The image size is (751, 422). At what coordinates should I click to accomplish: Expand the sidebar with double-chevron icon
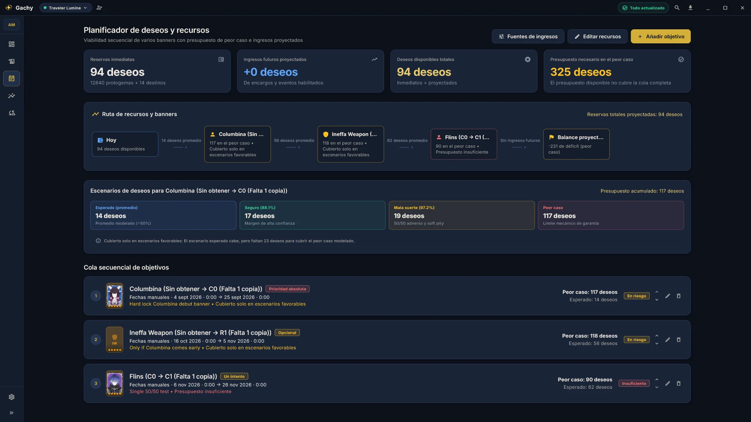(11, 413)
